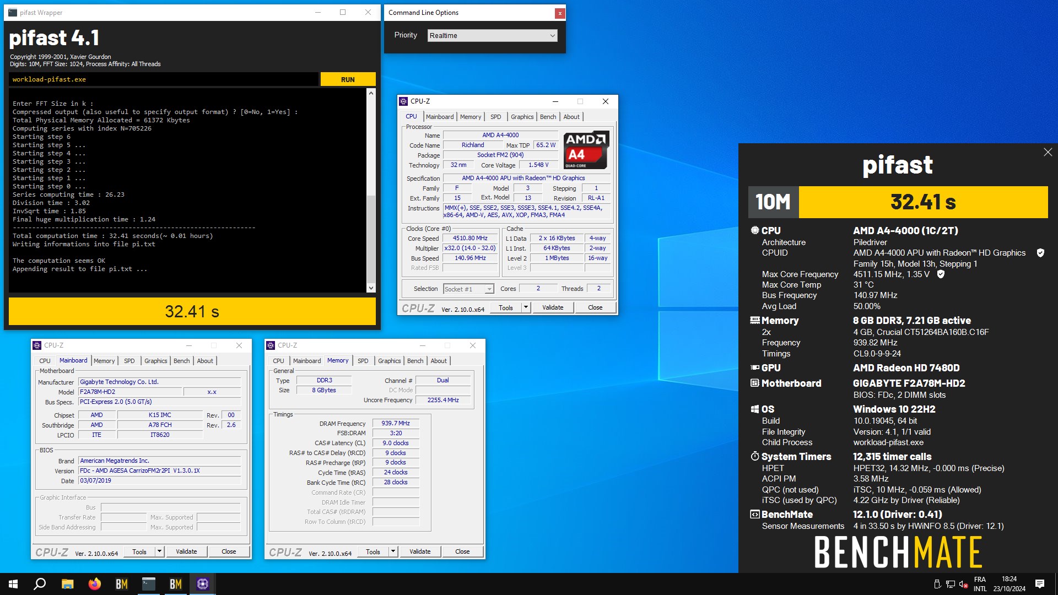Viewport: 1058px width, 595px height.
Task: Click Validate in CPU-Z Memory window
Action: click(420, 551)
